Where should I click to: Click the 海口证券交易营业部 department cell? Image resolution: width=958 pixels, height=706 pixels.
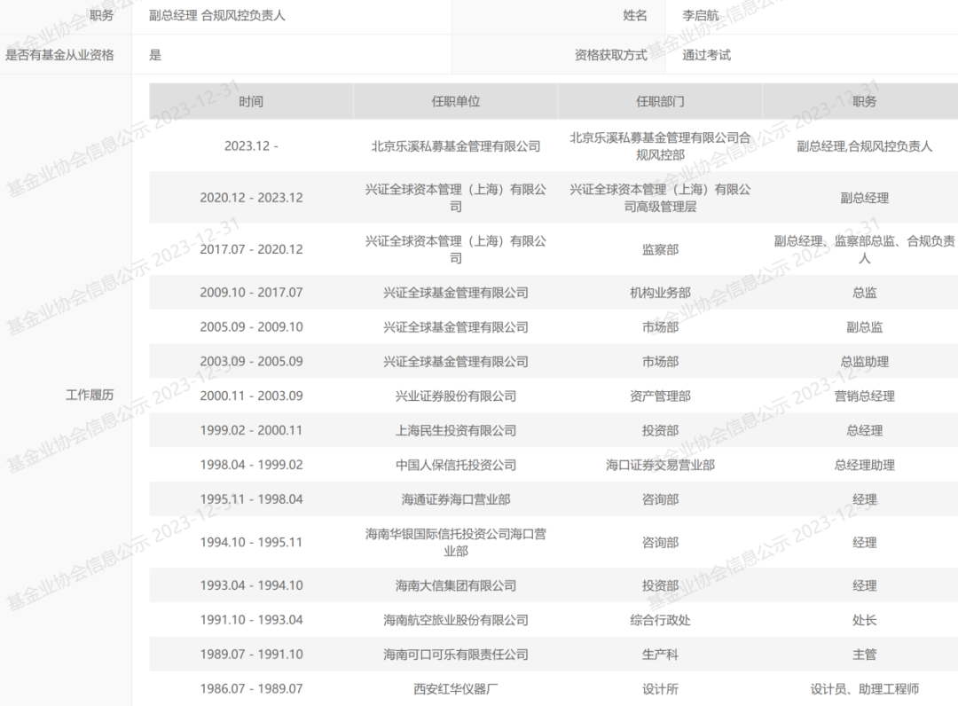tap(660, 465)
